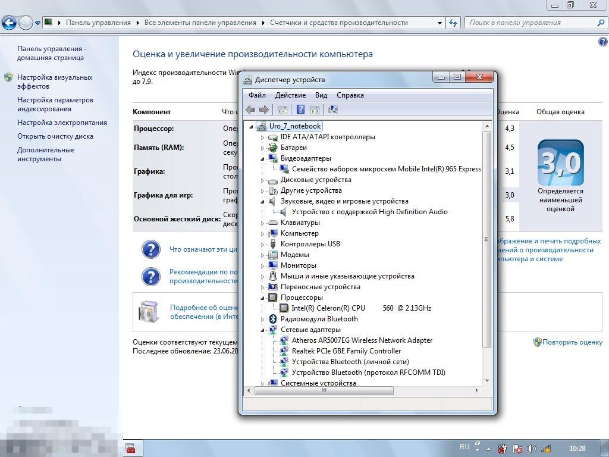609x457 pixels.
Task: Expand the Клавиатуры node
Action: click(x=262, y=224)
